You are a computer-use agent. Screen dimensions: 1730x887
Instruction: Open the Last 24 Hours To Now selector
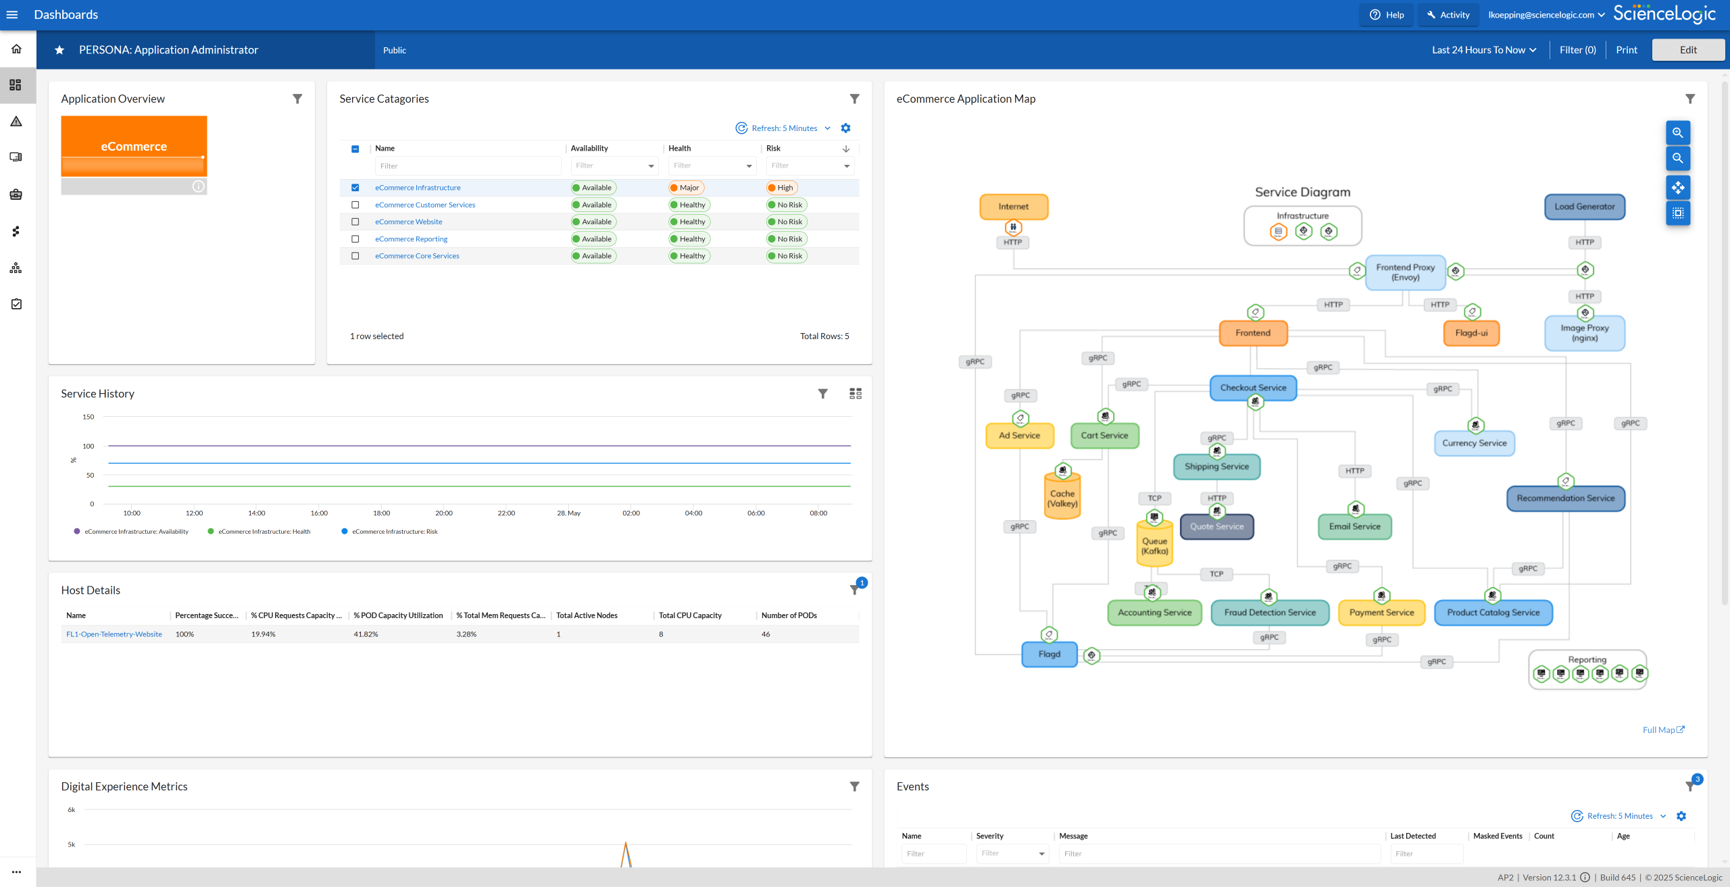(1484, 50)
